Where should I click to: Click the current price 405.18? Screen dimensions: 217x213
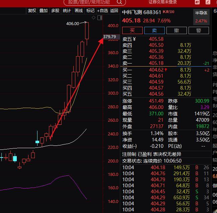pyautogui.click(x=131, y=21)
